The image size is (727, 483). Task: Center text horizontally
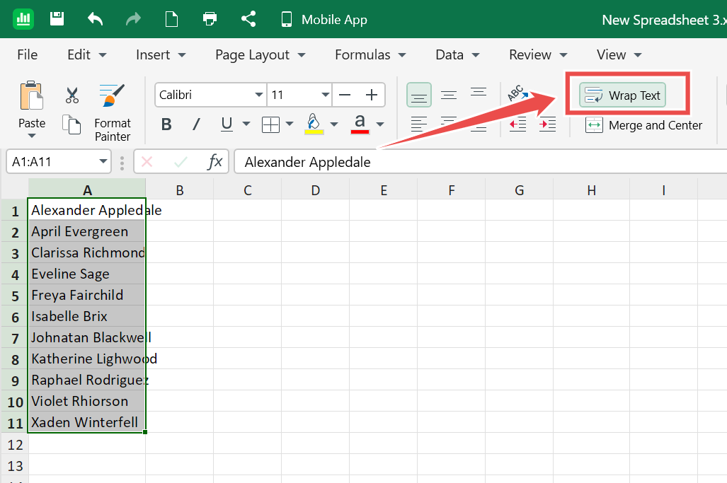(x=449, y=124)
